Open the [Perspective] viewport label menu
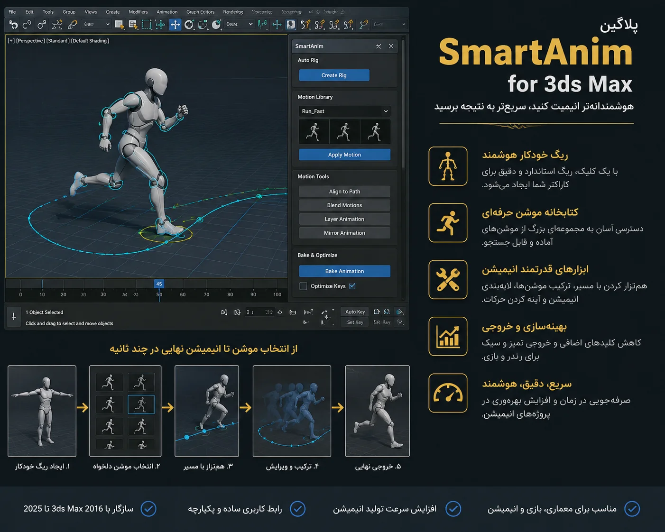This screenshot has width=665, height=532. click(x=31, y=41)
